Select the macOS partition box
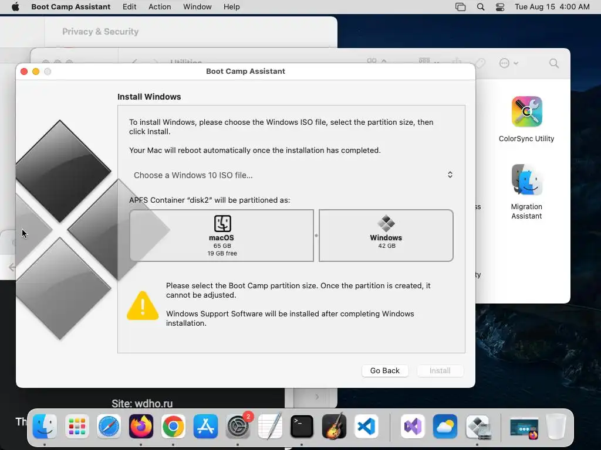601x450 pixels. point(221,236)
